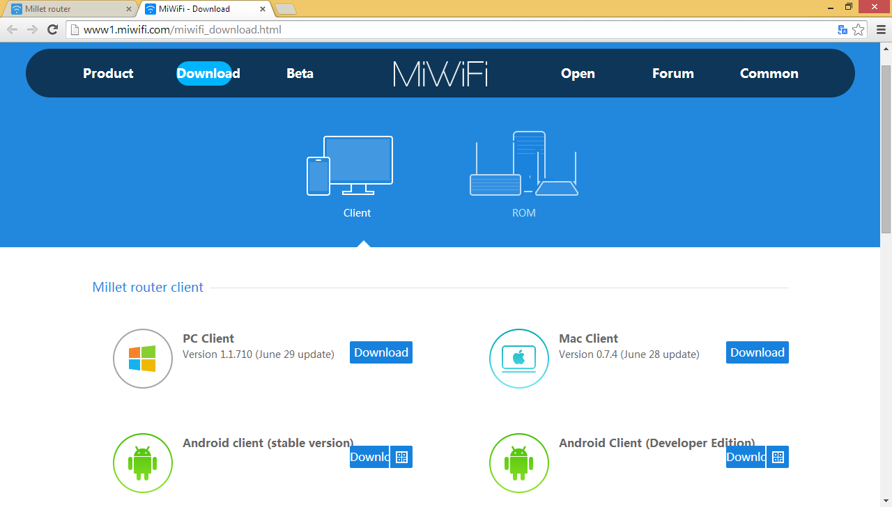892x507 pixels.
Task: Open the Chrome menu icon
Action: coord(880,29)
